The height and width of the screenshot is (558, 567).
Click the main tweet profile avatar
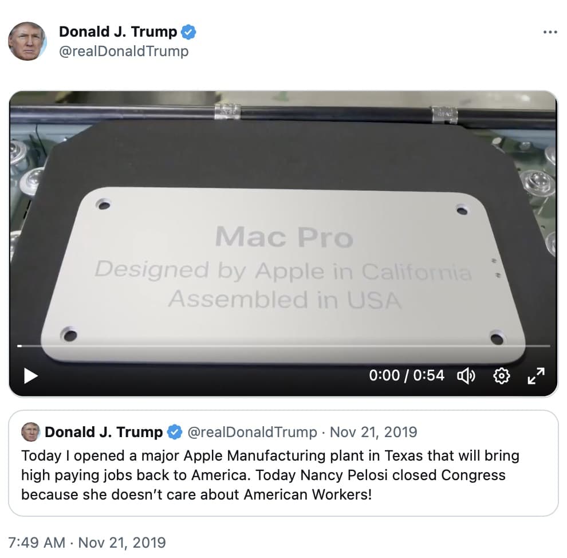click(27, 41)
